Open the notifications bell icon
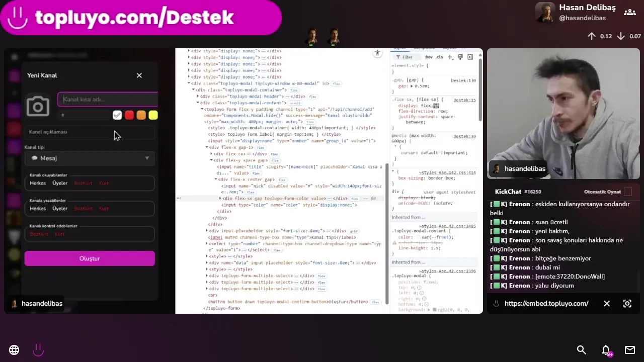The width and height of the screenshot is (644, 362). point(606,350)
